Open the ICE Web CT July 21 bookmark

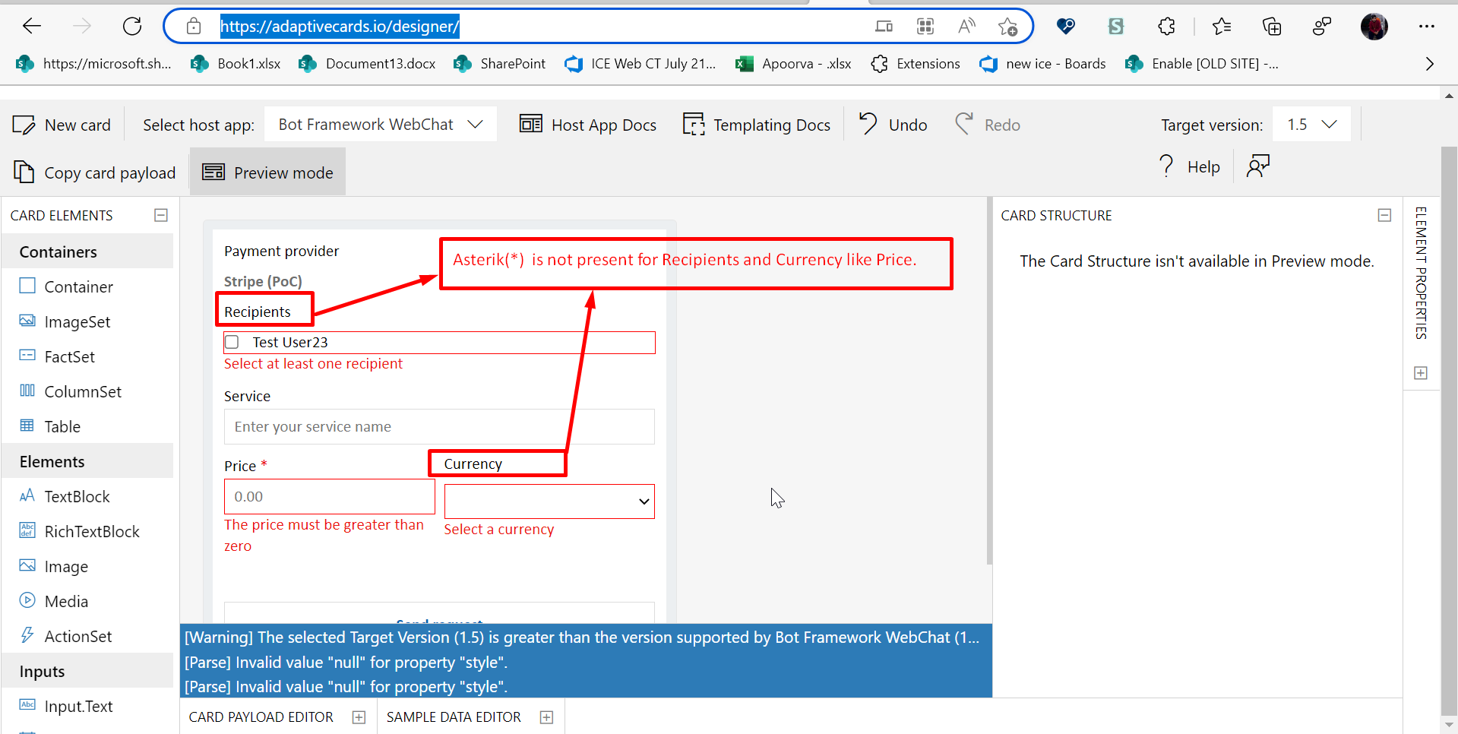pos(640,64)
